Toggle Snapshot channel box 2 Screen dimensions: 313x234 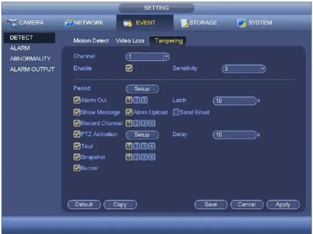click(136, 157)
